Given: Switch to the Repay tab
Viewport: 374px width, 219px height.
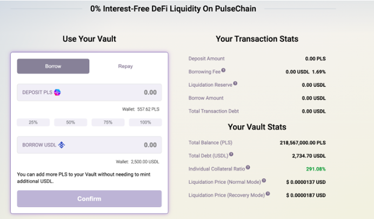Looking at the screenshot, I should [125, 66].
